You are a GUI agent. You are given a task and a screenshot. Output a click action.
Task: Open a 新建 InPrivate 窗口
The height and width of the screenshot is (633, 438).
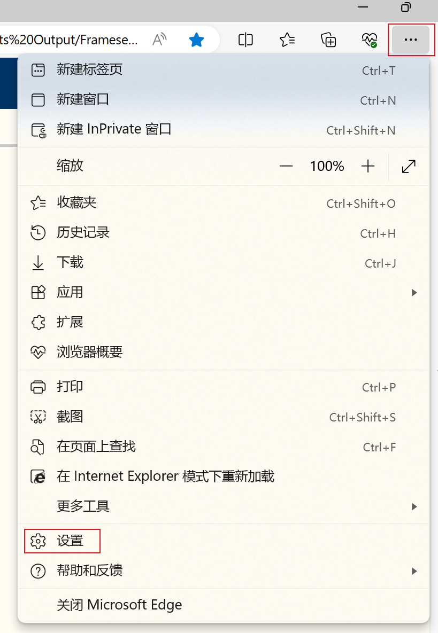pos(114,129)
